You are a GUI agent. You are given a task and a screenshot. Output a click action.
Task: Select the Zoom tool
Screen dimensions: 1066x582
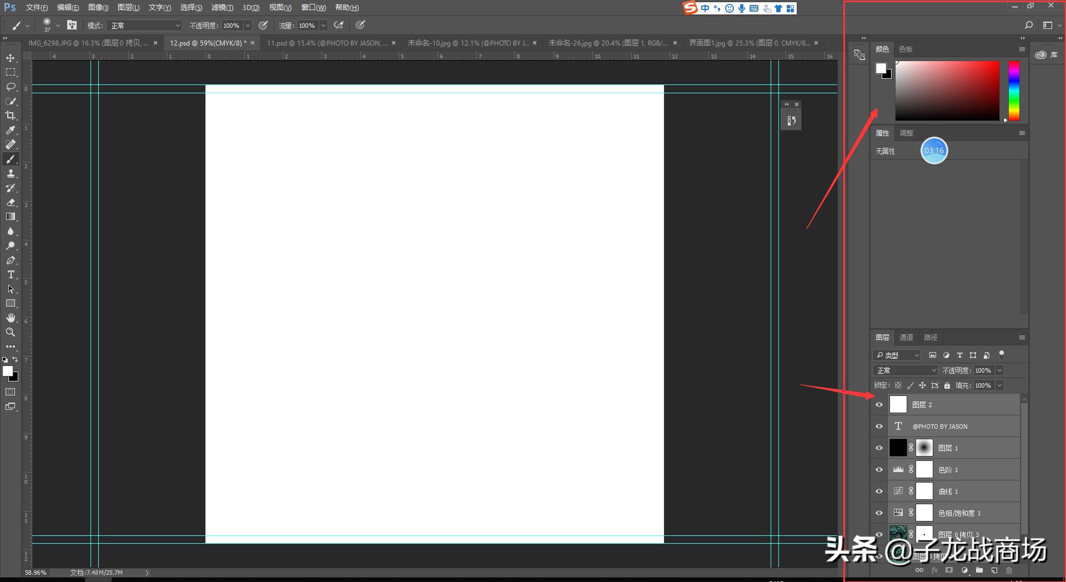click(x=11, y=332)
